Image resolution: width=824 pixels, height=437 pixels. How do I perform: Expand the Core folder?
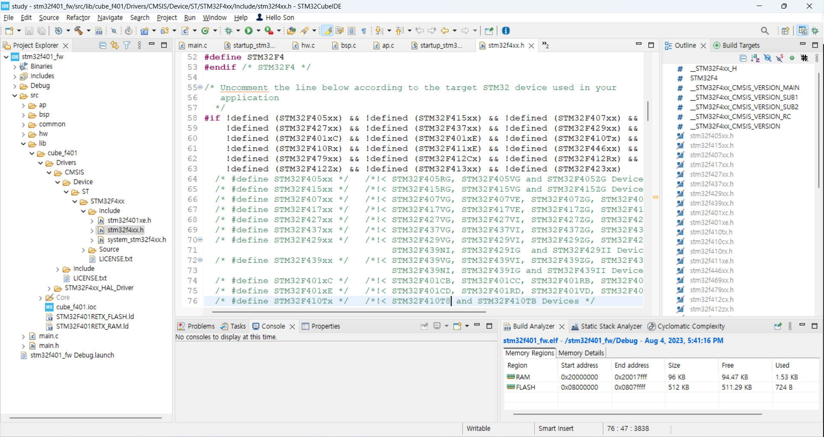coord(41,298)
